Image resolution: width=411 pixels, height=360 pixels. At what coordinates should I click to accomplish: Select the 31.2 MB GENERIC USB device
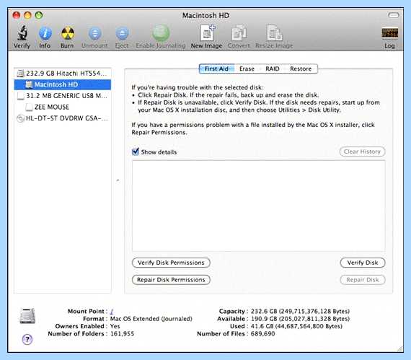click(63, 96)
